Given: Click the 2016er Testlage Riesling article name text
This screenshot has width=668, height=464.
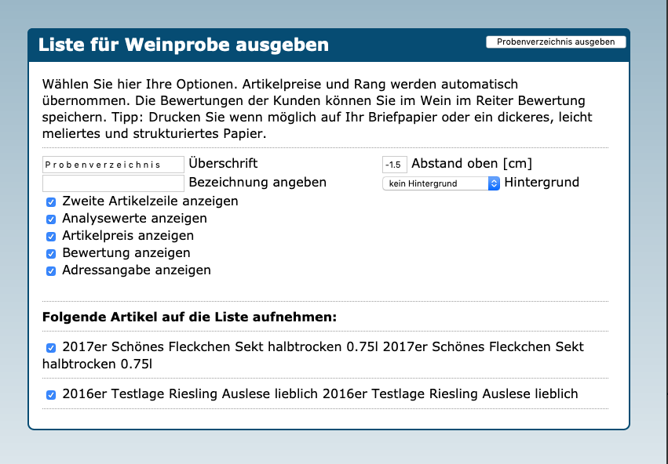Looking at the screenshot, I should tap(320, 393).
